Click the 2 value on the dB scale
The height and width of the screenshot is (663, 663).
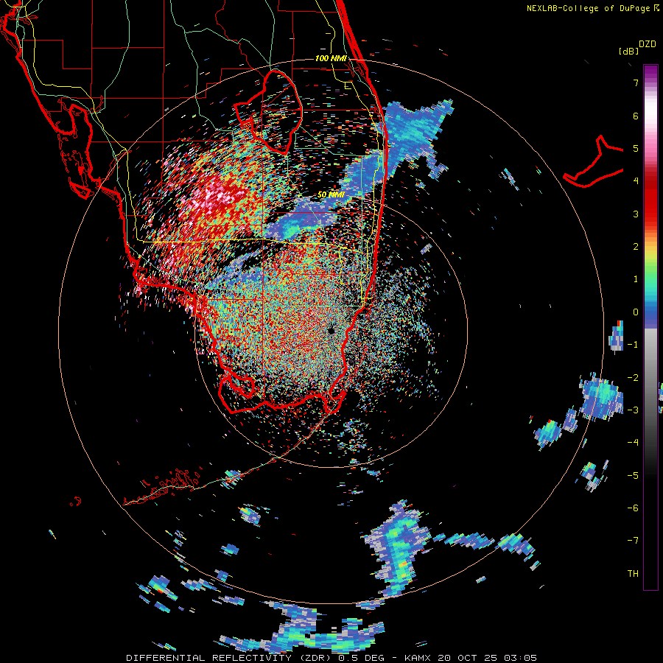tap(636, 247)
